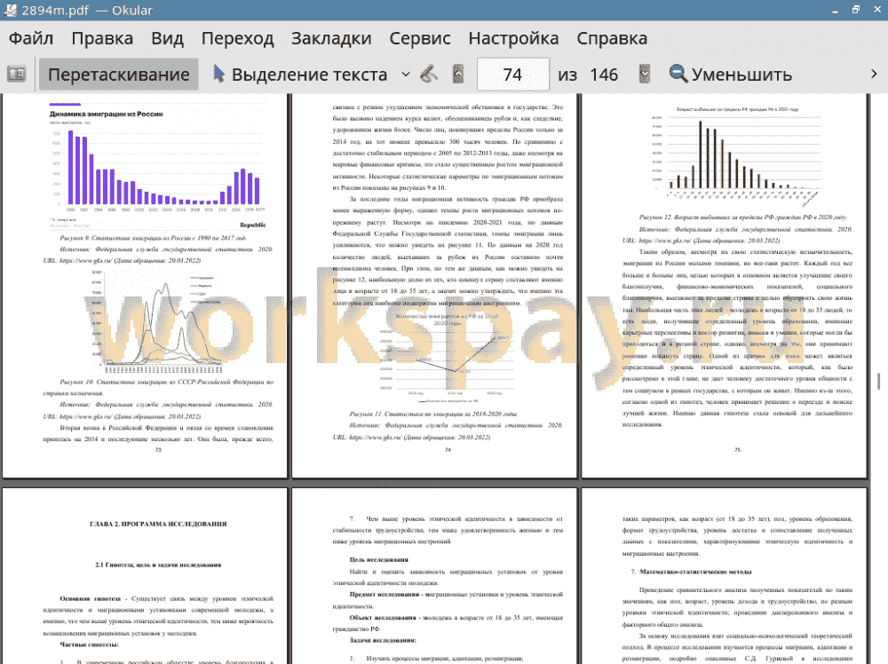
Task: Open the Справка menu
Action: [x=612, y=38]
